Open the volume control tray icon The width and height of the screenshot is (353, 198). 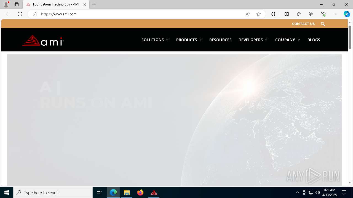317,193
